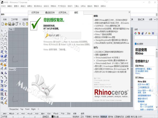Toggle 正交 in the status bar

(82, 117)
